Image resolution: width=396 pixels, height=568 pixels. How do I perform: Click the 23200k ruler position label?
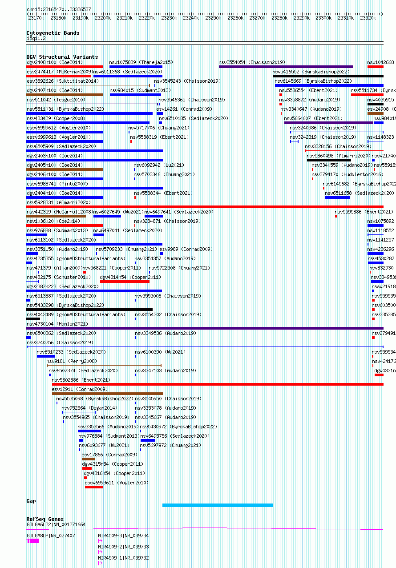[102, 18]
